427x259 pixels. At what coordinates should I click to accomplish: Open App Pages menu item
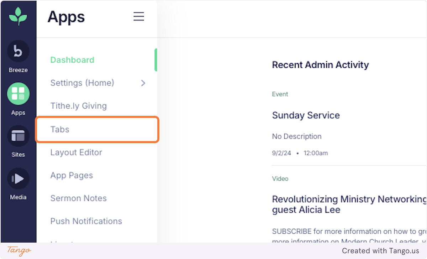[x=72, y=175]
